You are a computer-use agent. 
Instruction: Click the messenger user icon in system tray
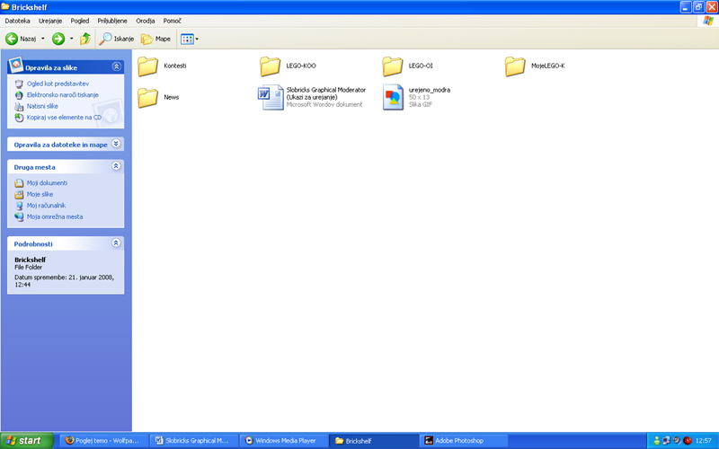tap(657, 441)
